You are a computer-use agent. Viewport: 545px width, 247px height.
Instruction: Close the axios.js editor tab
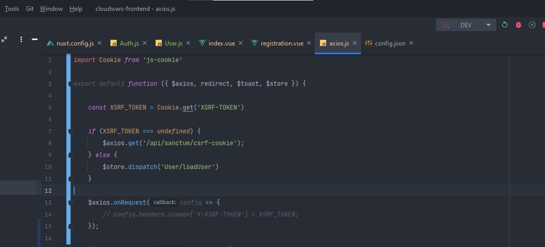355,43
